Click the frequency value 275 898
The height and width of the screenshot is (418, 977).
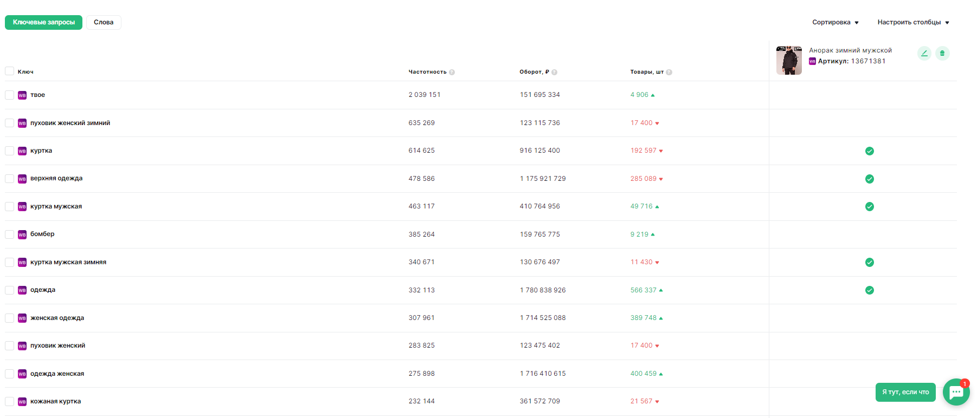pos(421,374)
